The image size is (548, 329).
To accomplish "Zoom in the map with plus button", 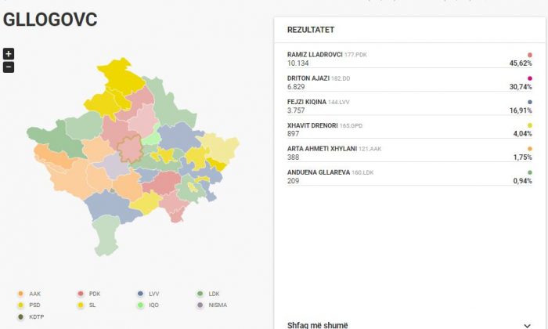I will [9, 53].
